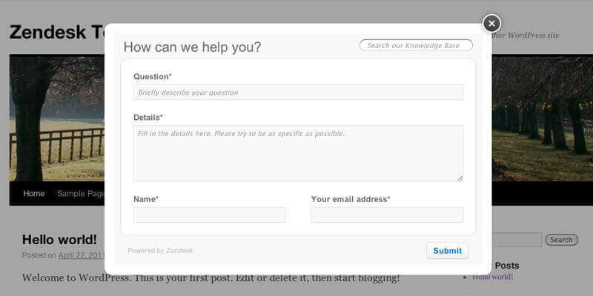The width and height of the screenshot is (593, 296).
Task: Go to the Home menu item
Action: pyautogui.click(x=33, y=194)
